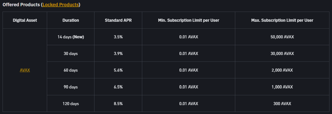Select the 14 days (New) duration cell
332x114 pixels.
point(71,37)
